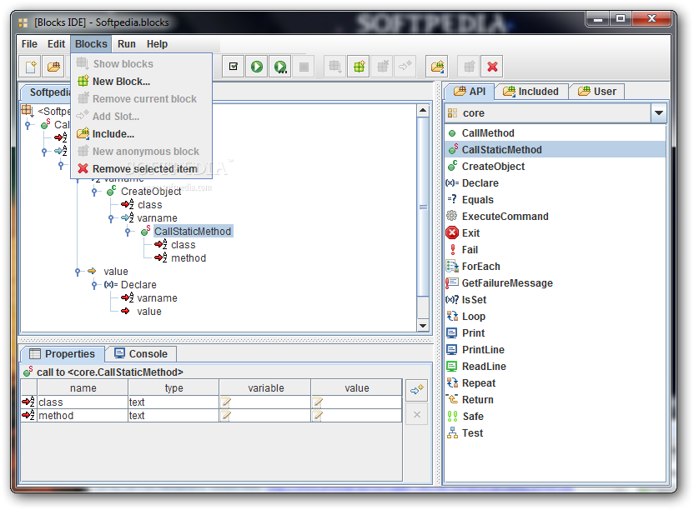694x510 pixels.
Task: Click the new file toolbar icon
Action: [30, 67]
